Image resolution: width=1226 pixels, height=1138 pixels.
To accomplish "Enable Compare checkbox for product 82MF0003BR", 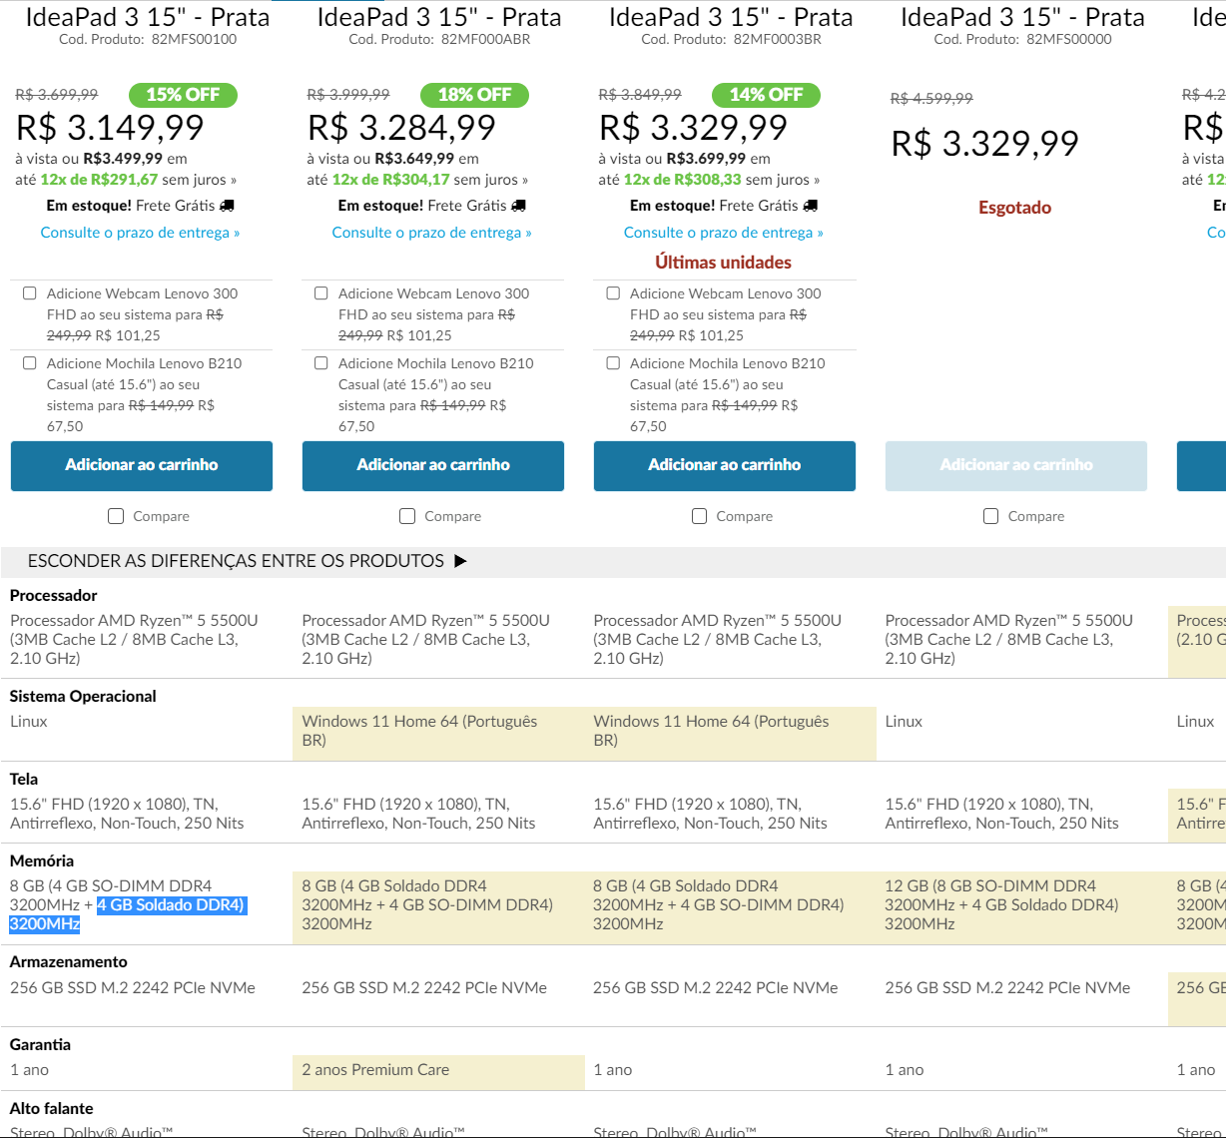I will point(699,516).
